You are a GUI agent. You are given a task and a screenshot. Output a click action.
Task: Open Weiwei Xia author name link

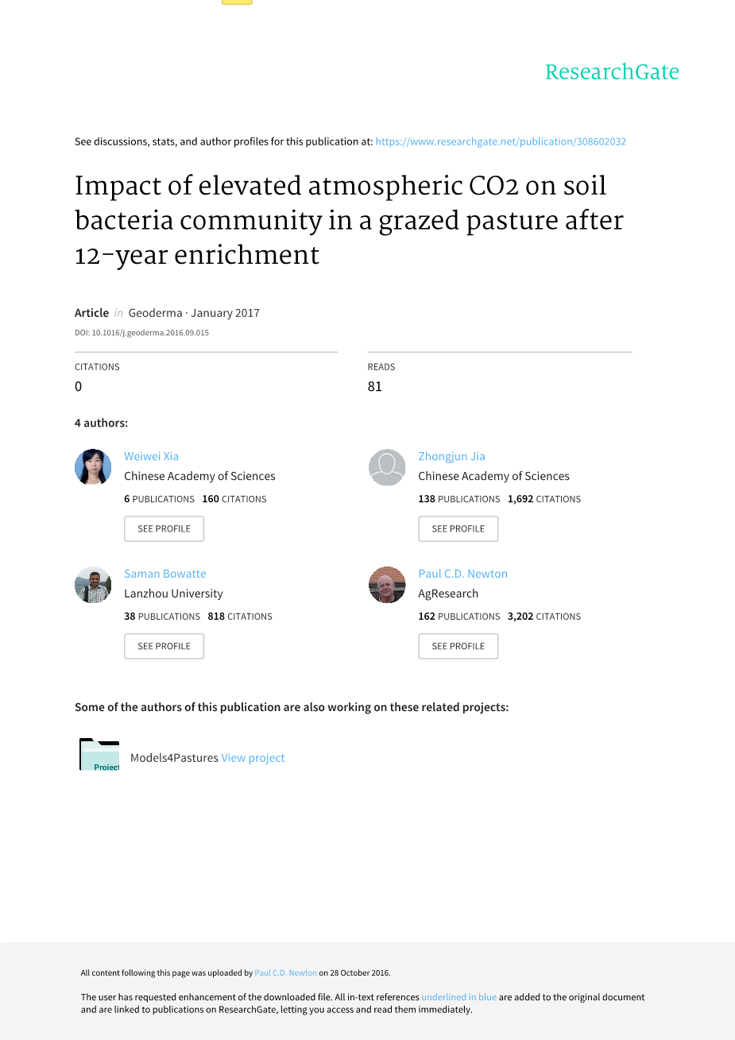coord(151,456)
